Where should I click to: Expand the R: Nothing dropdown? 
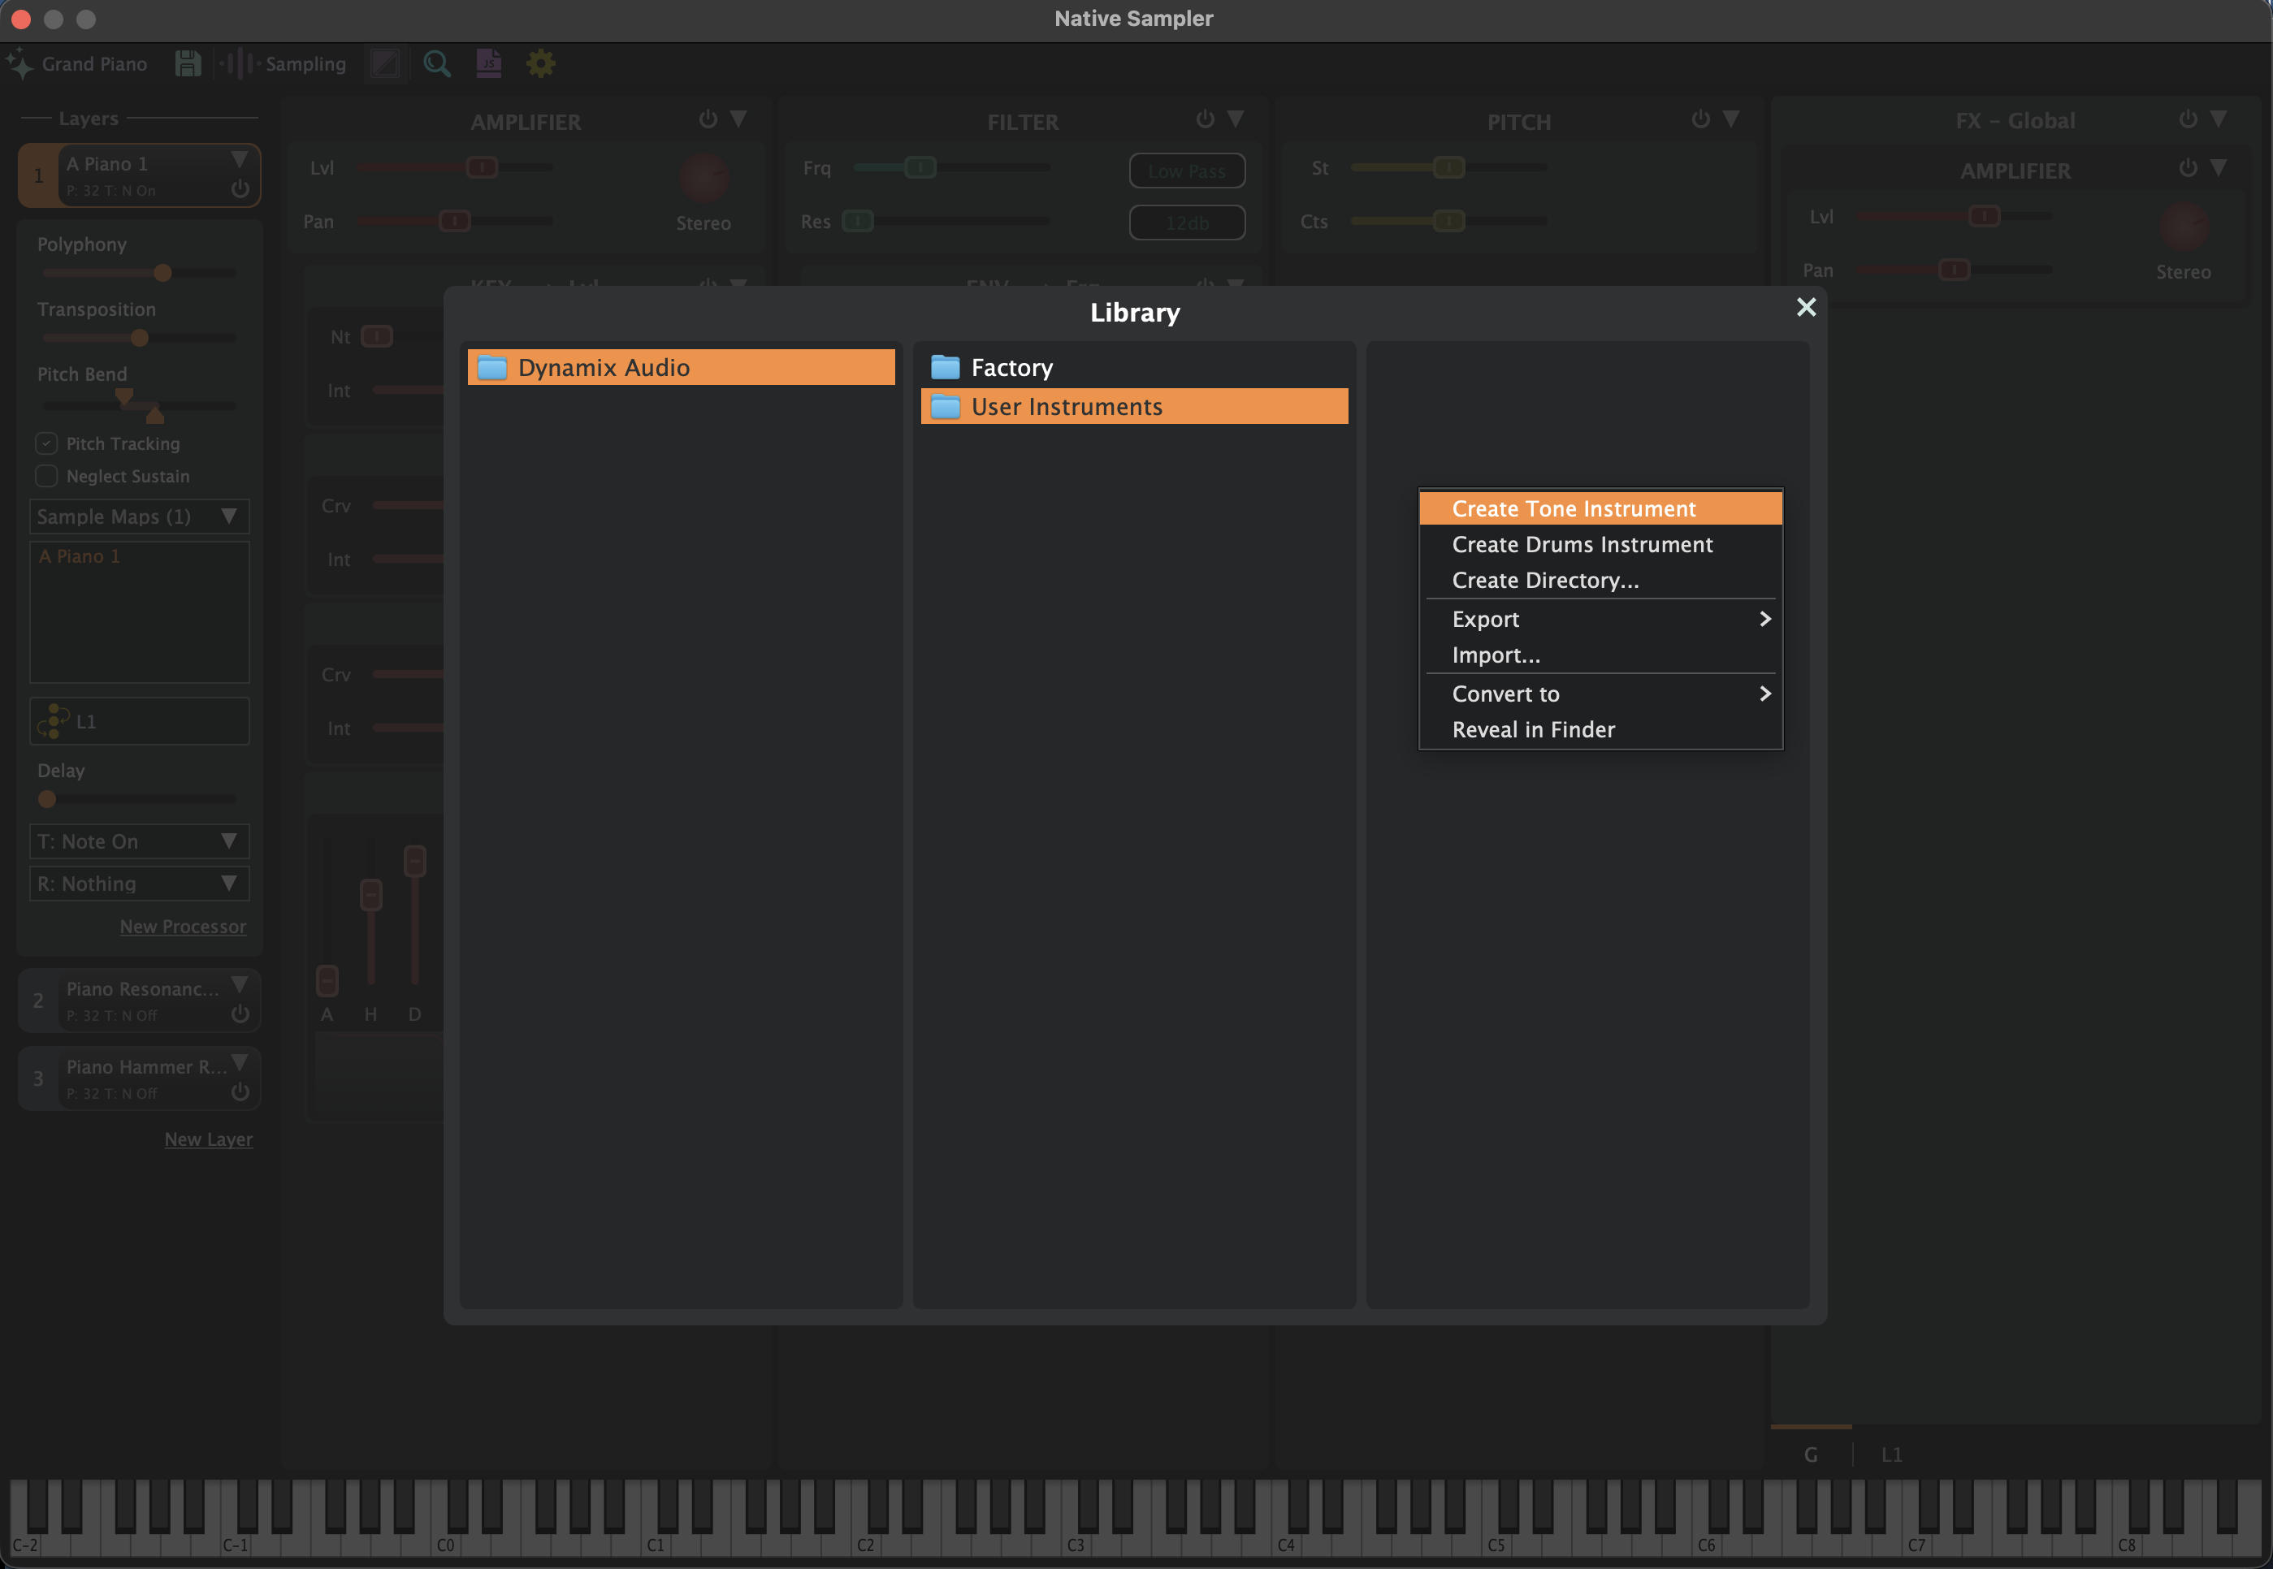click(x=139, y=884)
